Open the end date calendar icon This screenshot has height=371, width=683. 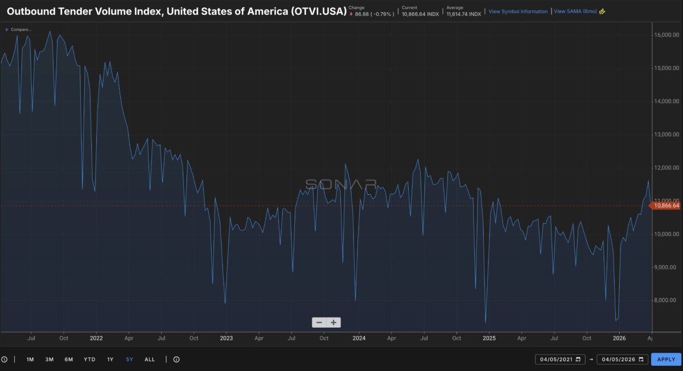coord(641,360)
